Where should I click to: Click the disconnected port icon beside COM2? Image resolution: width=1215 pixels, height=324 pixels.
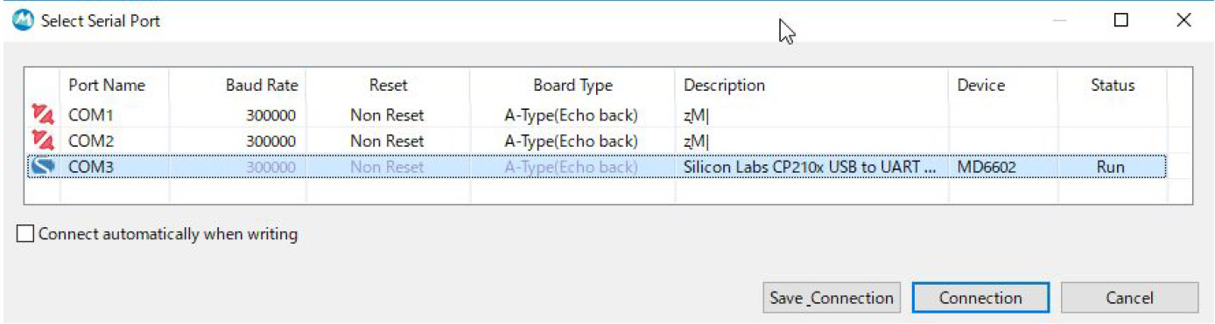(43, 140)
